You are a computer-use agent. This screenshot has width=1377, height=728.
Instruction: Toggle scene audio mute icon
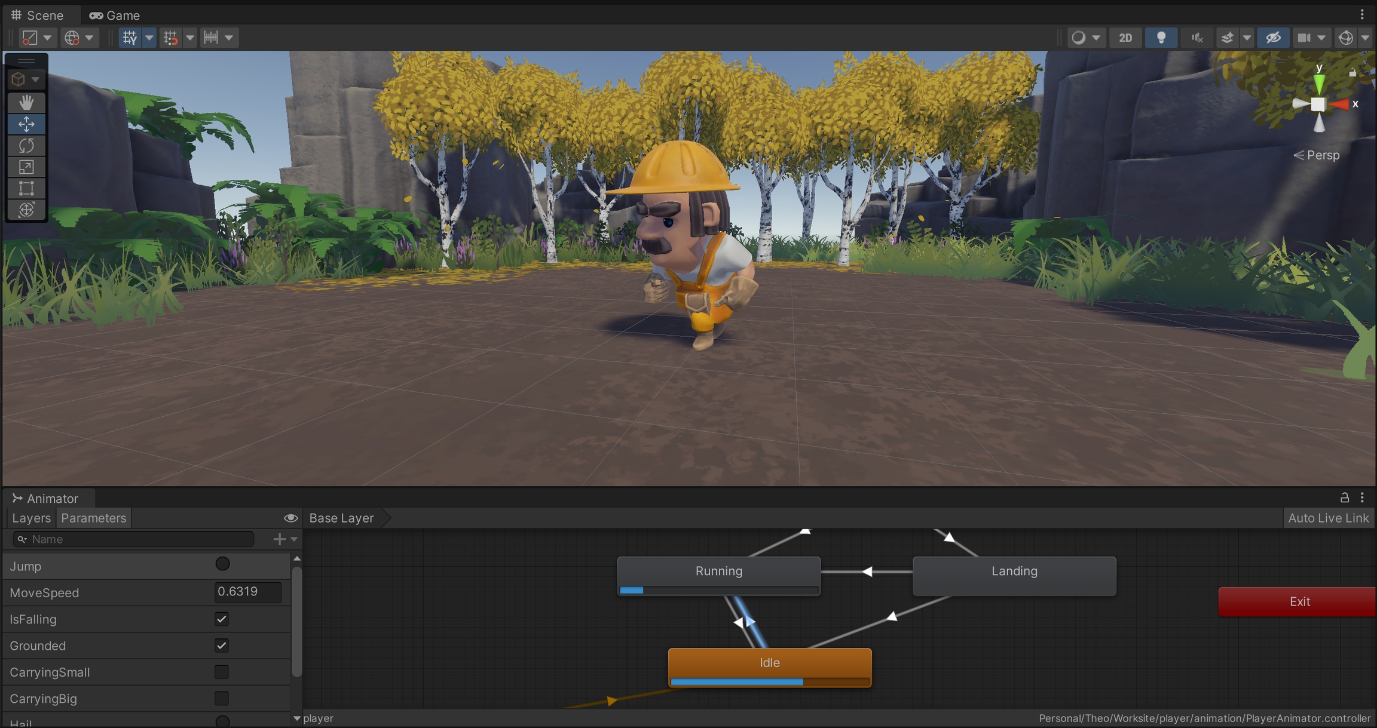pos(1197,38)
